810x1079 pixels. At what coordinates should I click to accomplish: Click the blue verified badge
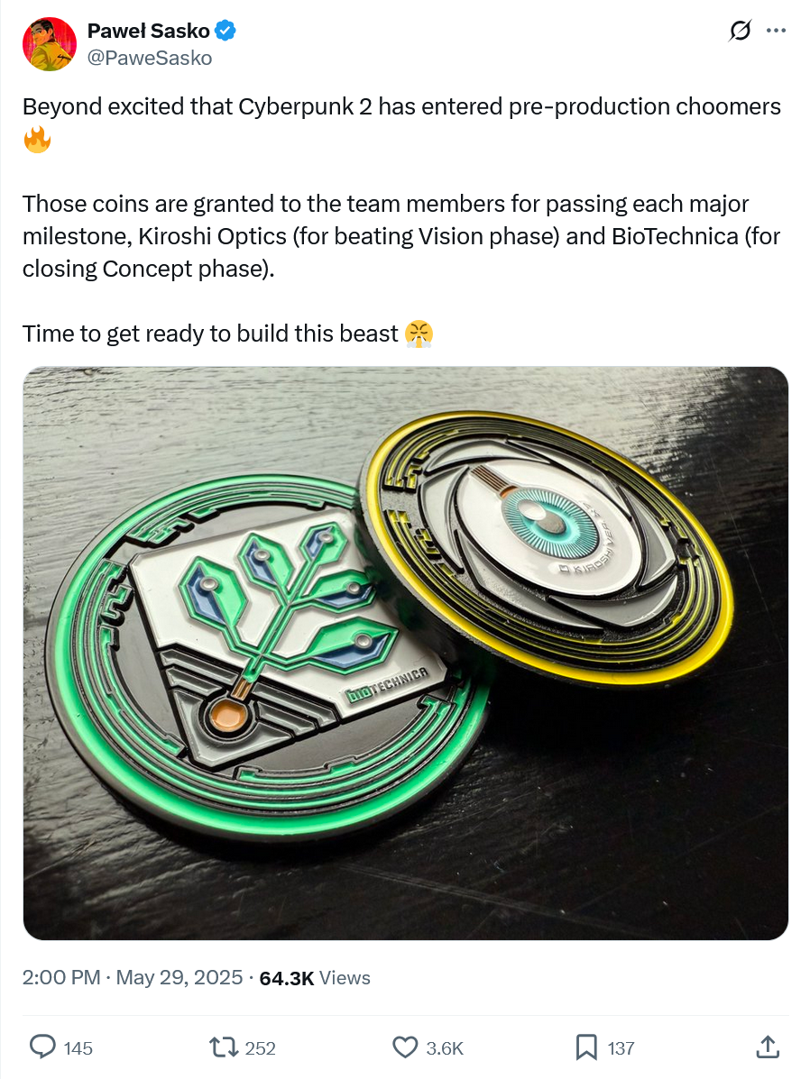tap(226, 31)
